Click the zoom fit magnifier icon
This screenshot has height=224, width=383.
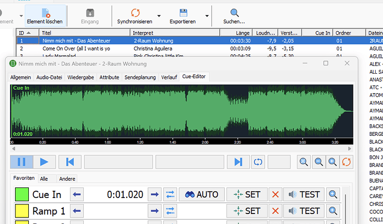304,162
